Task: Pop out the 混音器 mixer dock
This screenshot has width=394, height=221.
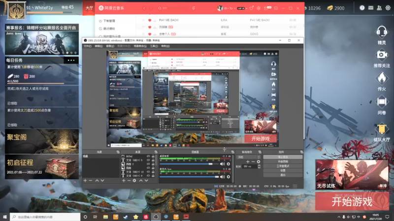Action: 232,152
